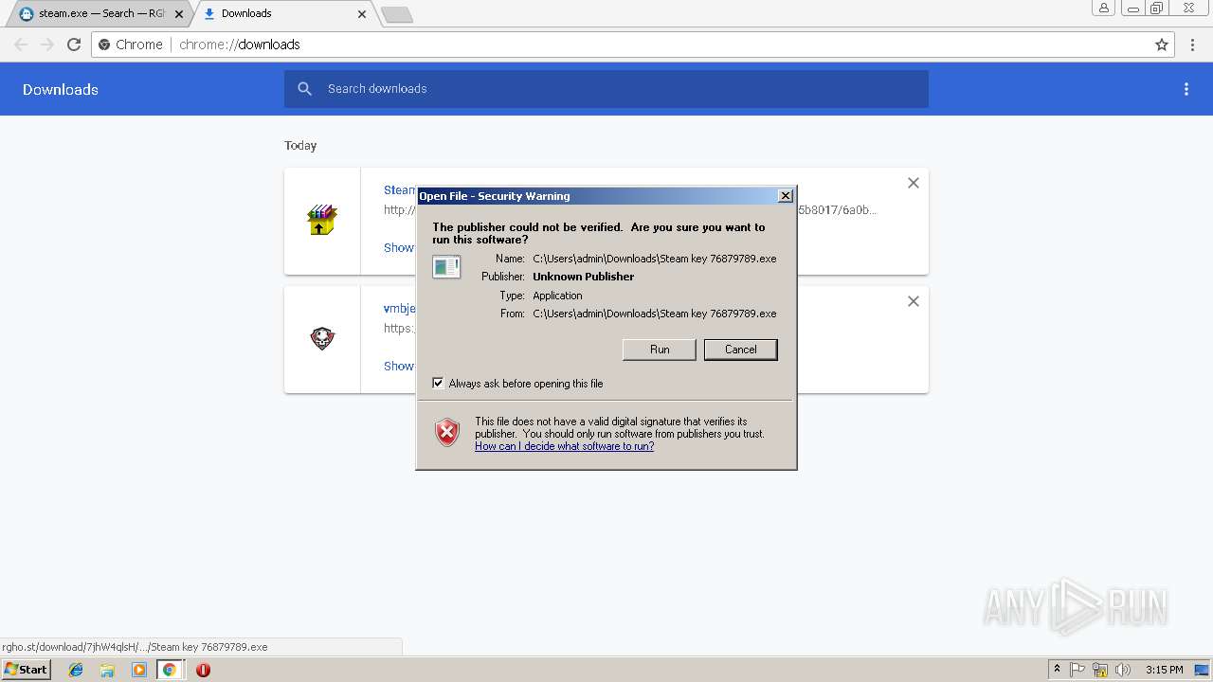Go back in Chrome
Screen dimensions: 1213x682
[x=21, y=45]
